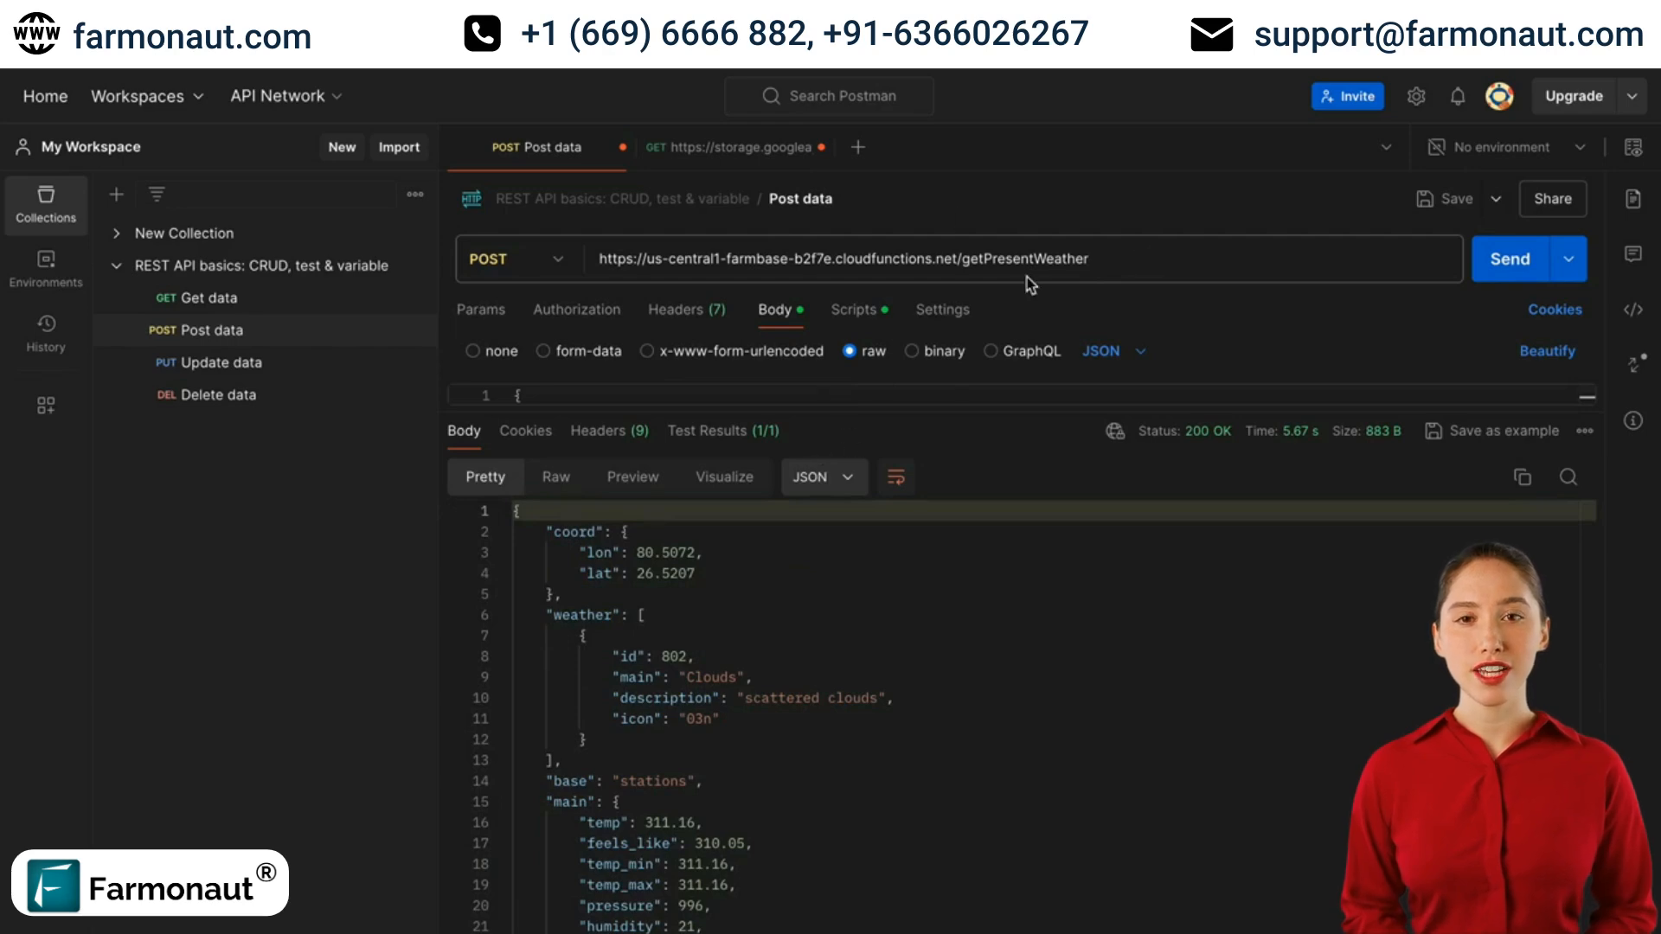This screenshot has width=1661, height=934.
Task: Switch to the Headers tab
Action: (x=686, y=309)
